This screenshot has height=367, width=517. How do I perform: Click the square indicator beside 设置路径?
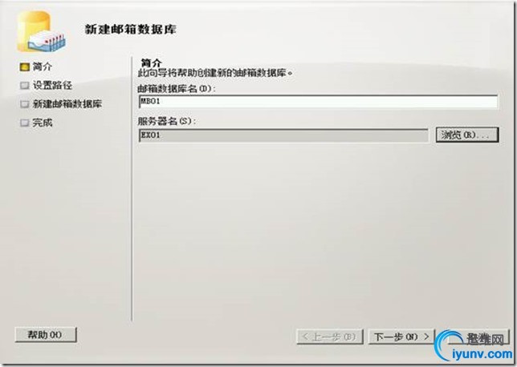pos(24,86)
